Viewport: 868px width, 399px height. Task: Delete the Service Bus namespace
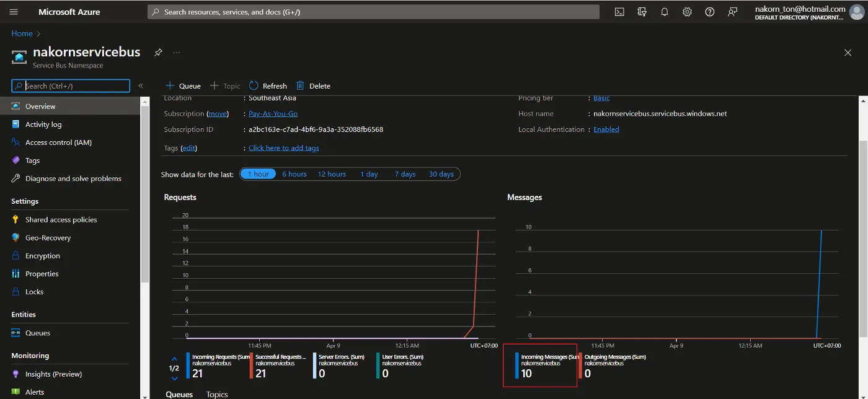point(313,86)
